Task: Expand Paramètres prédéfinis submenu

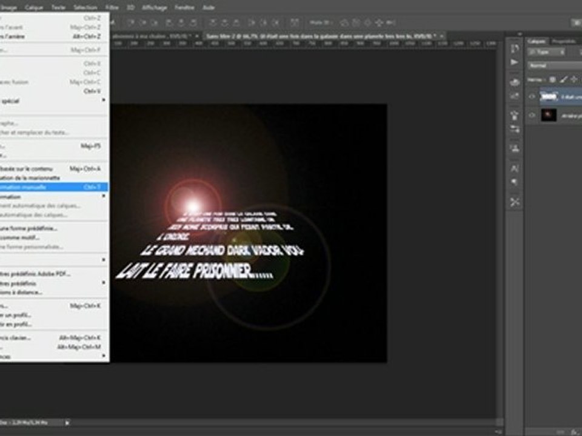Action: tap(104, 283)
